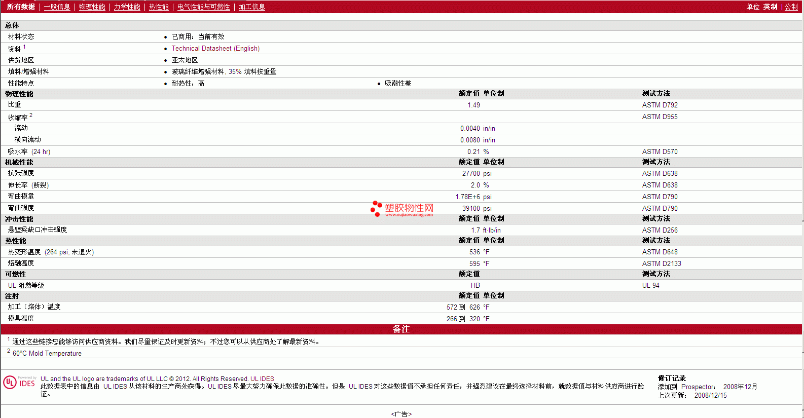Image resolution: width=804 pixels, height=418 pixels.
Task: Select the 所有数据 tab
Action: (x=21, y=7)
